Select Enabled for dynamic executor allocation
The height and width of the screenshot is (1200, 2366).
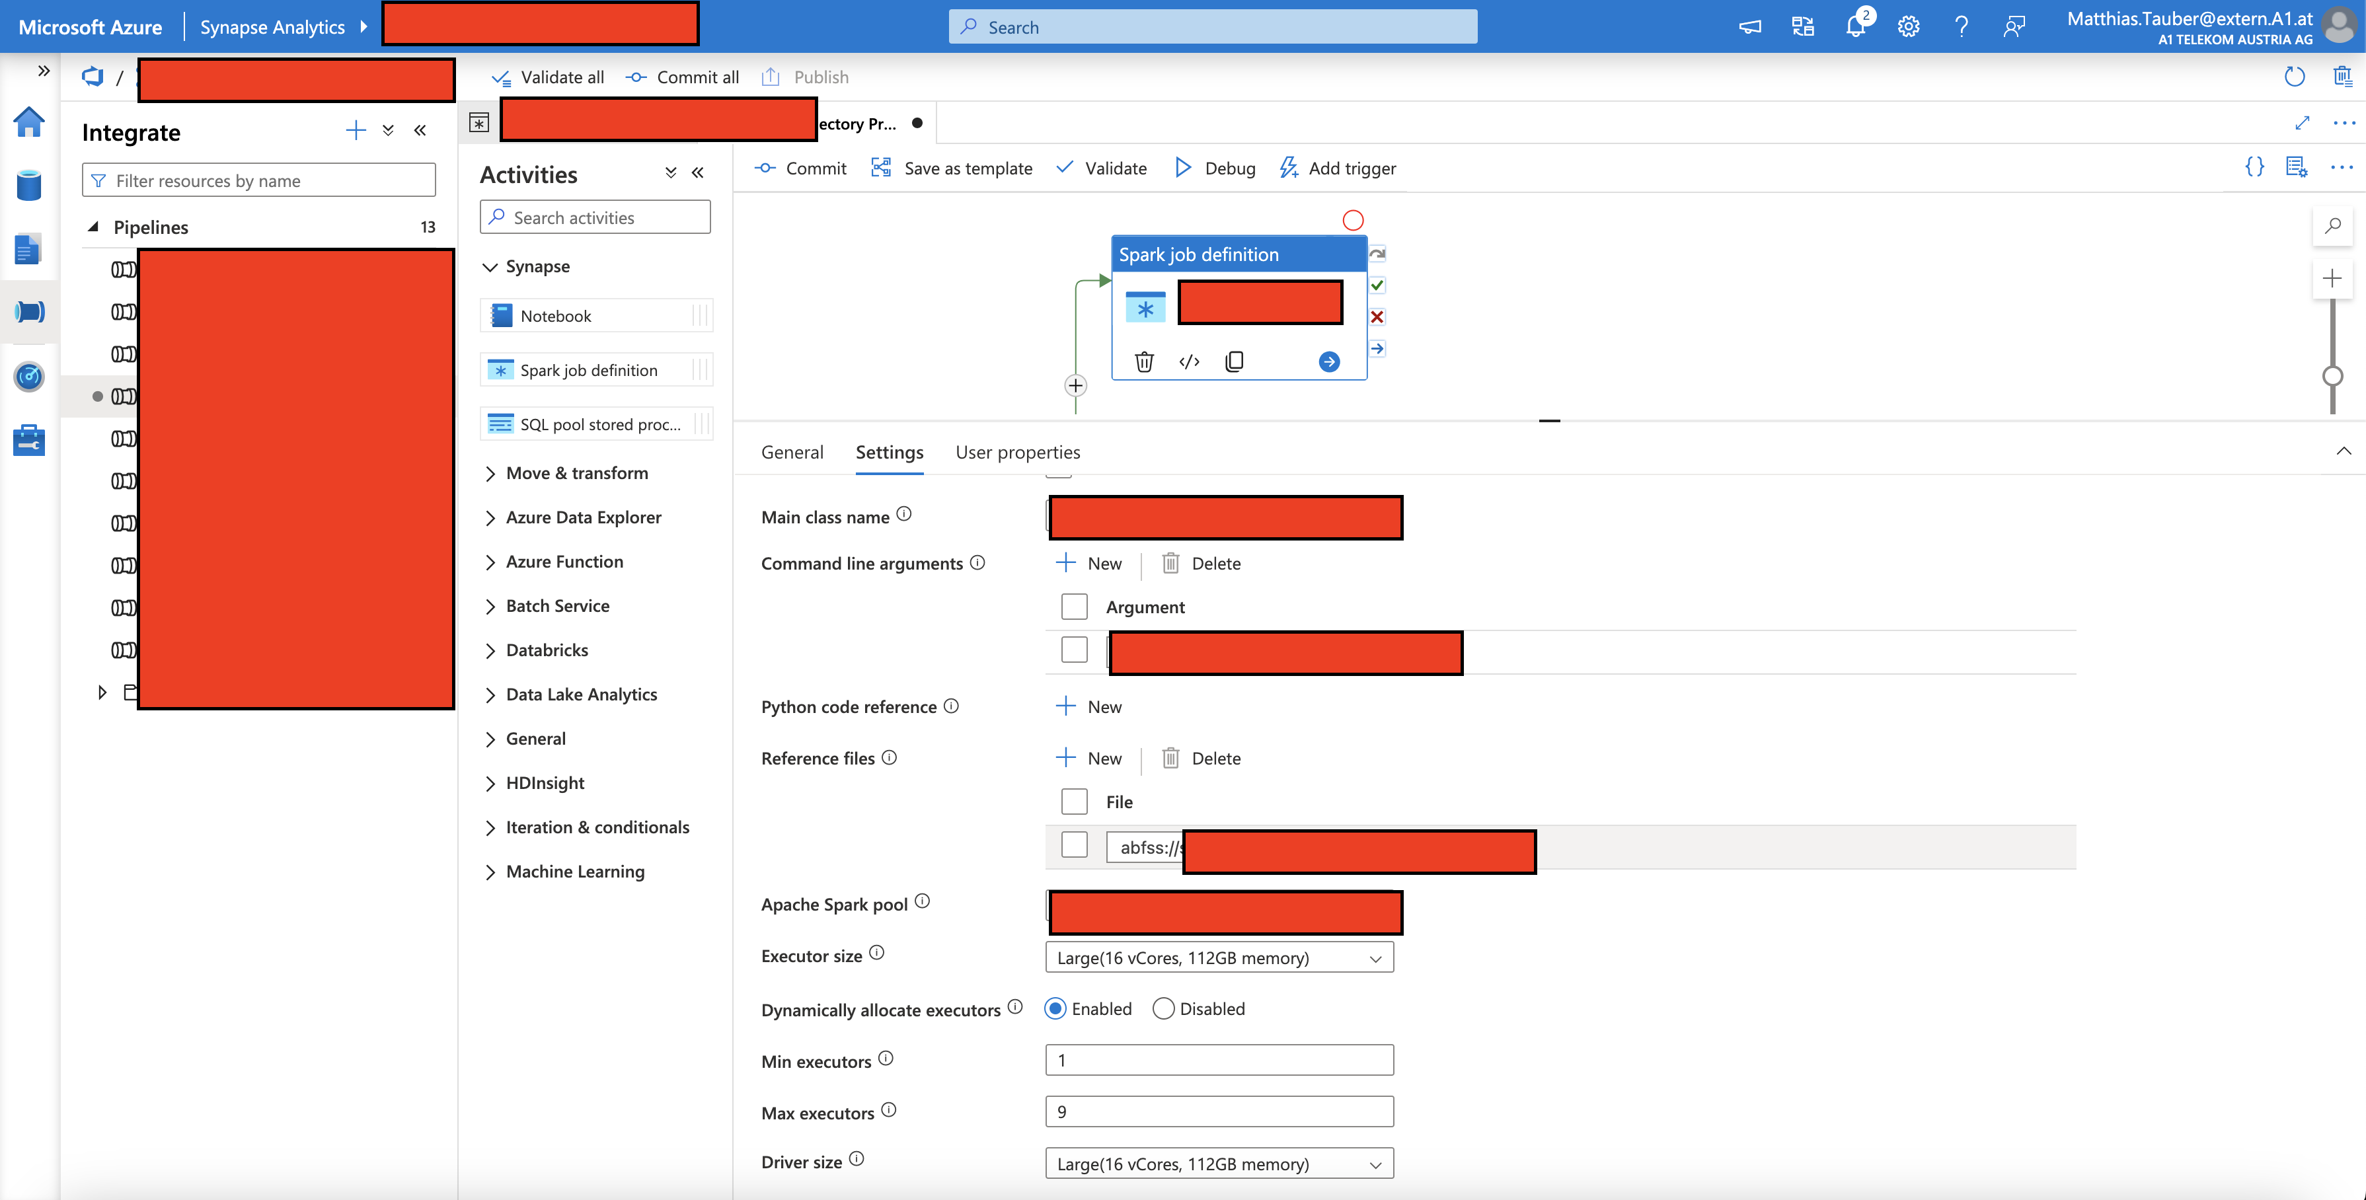coord(1055,1009)
